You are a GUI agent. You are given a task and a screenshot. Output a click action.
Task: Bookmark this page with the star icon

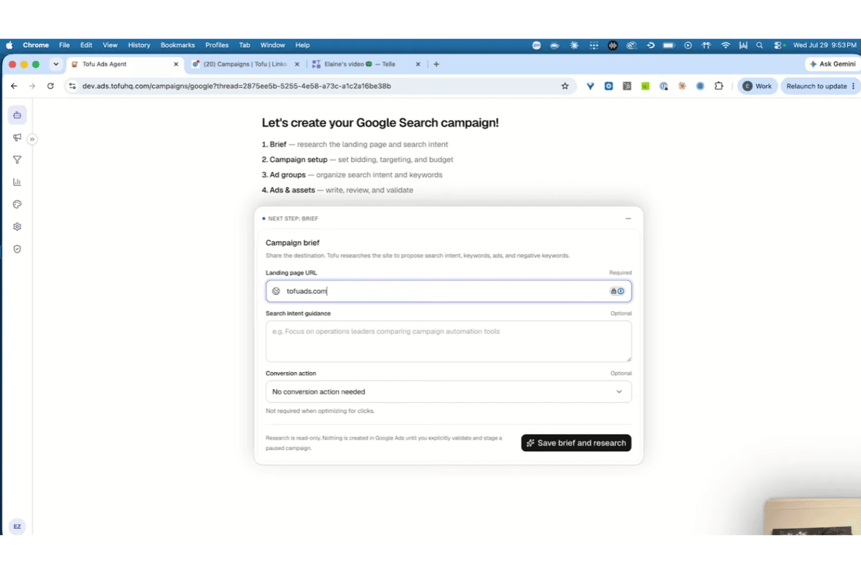(x=565, y=86)
